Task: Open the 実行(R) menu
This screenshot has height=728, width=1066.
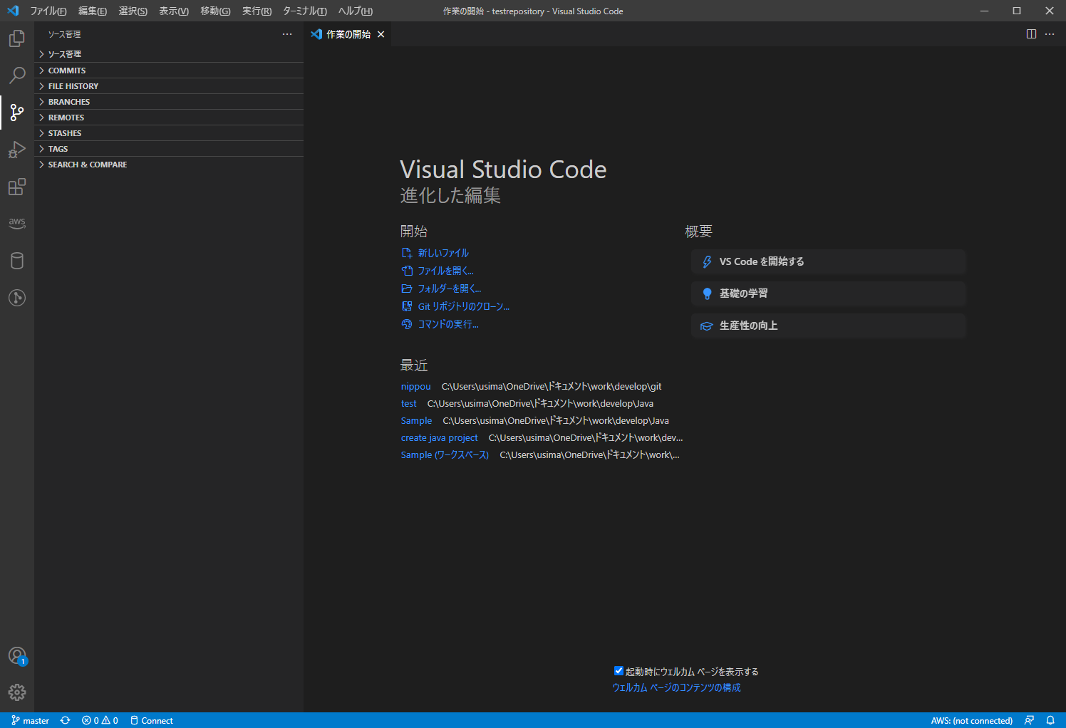Action: (257, 11)
